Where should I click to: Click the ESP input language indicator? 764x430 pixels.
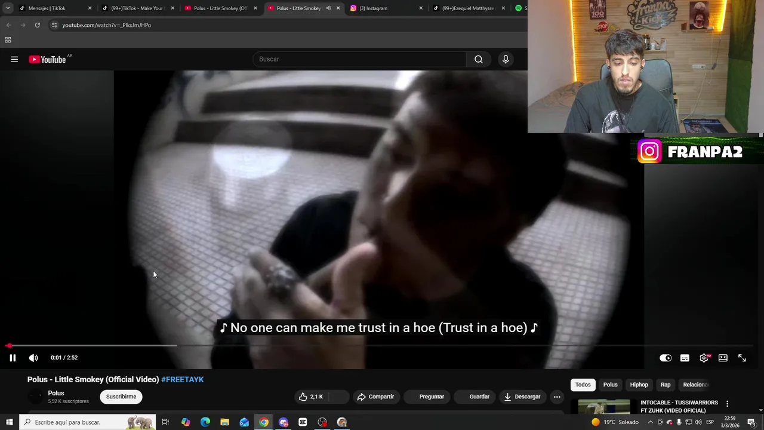710,422
